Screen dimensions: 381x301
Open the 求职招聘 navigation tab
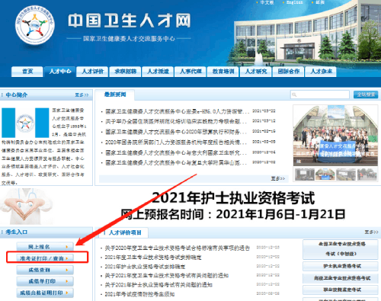[x=125, y=72]
